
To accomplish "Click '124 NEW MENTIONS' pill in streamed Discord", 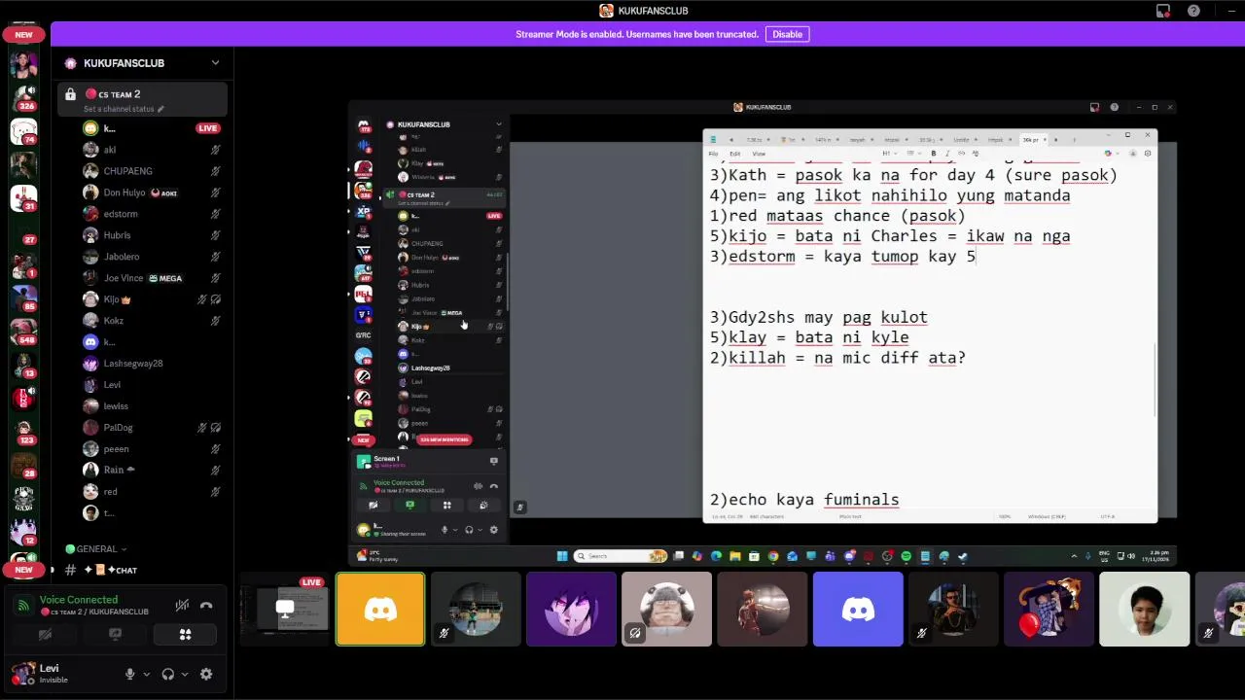I will 444,439.
